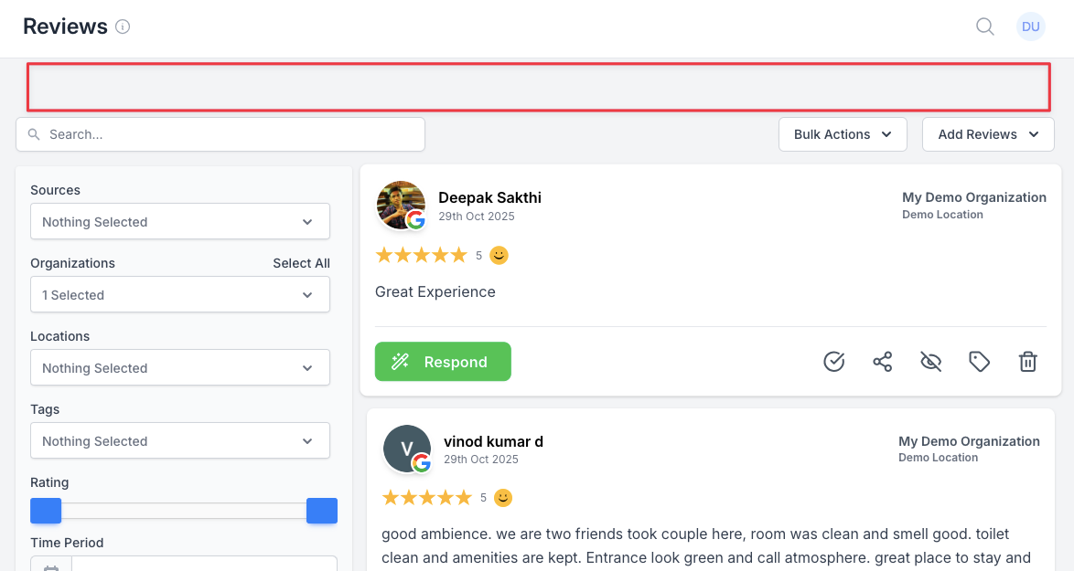The height and width of the screenshot is (571, 1074).
Task: Click Select All next to Organizations
Action: click(x=301, y=263)
